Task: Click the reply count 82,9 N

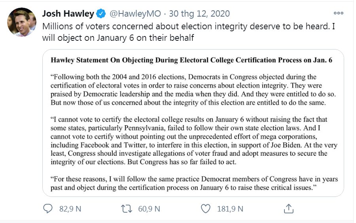Action: pyautogui.click(x=70, y=208)
